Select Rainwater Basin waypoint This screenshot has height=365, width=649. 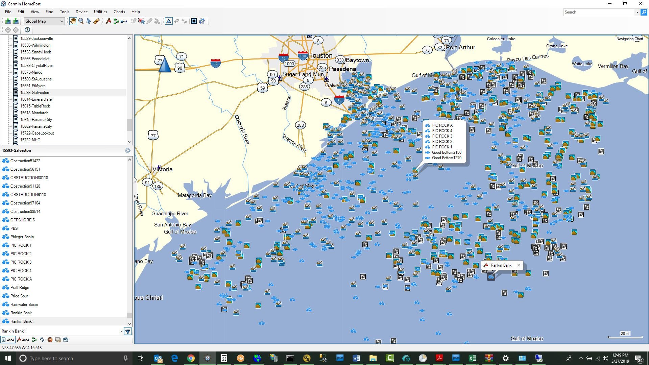point(24,305)
